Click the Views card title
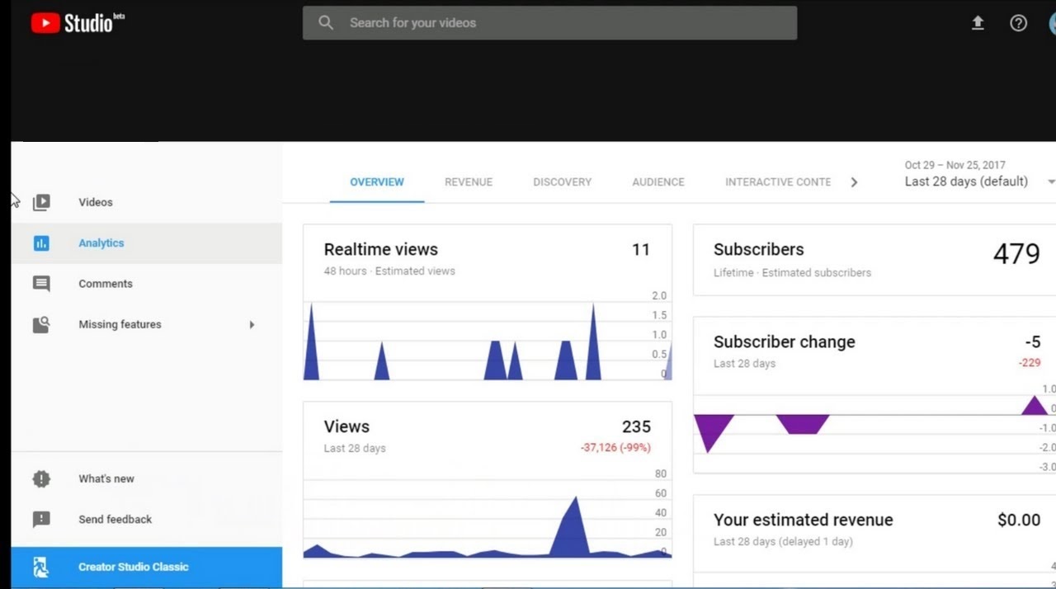1056x589 pixels. point(346,426)
